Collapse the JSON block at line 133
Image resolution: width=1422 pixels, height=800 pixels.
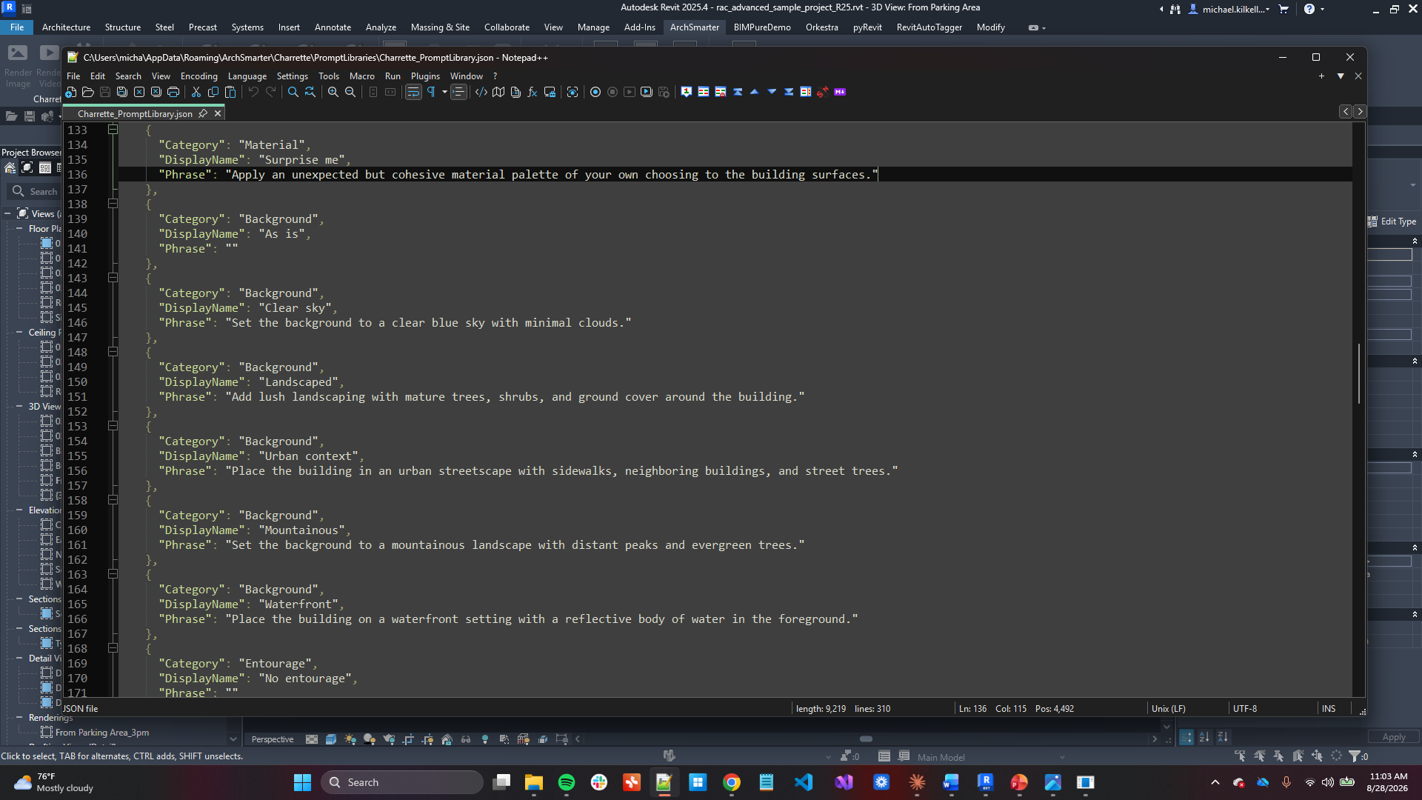[113, 130]
